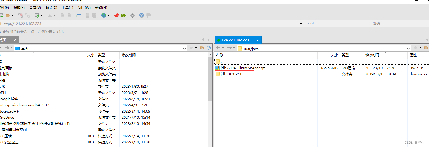The width and height of the screenshot is (429, 147).
Task: Click the greyed reconnect chain icon
Action: pos(27,15)
